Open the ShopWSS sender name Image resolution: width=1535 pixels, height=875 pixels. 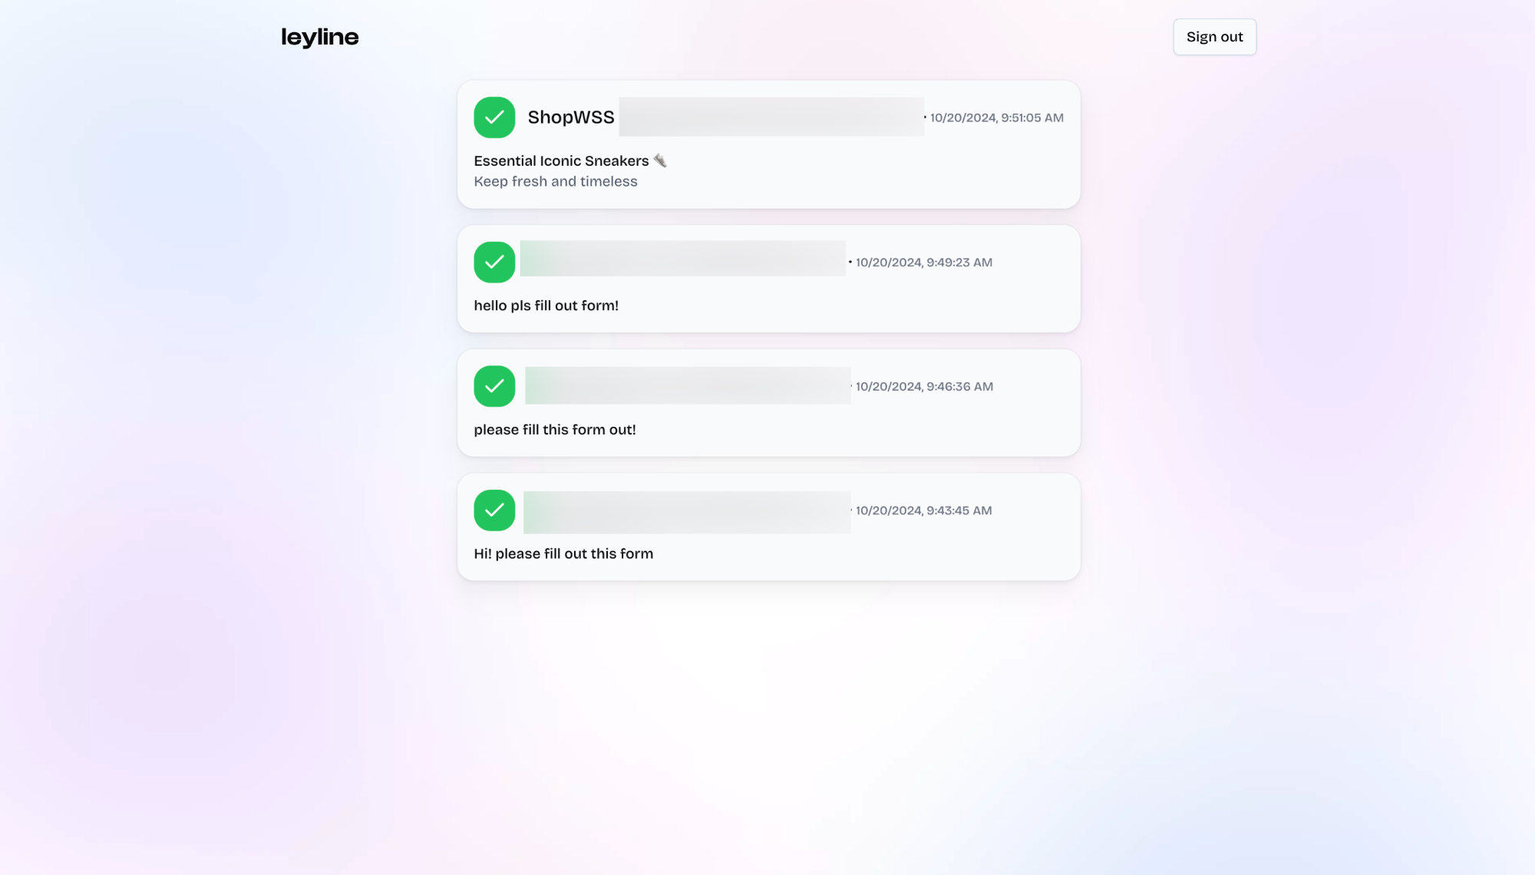click(x=571, y=117)
